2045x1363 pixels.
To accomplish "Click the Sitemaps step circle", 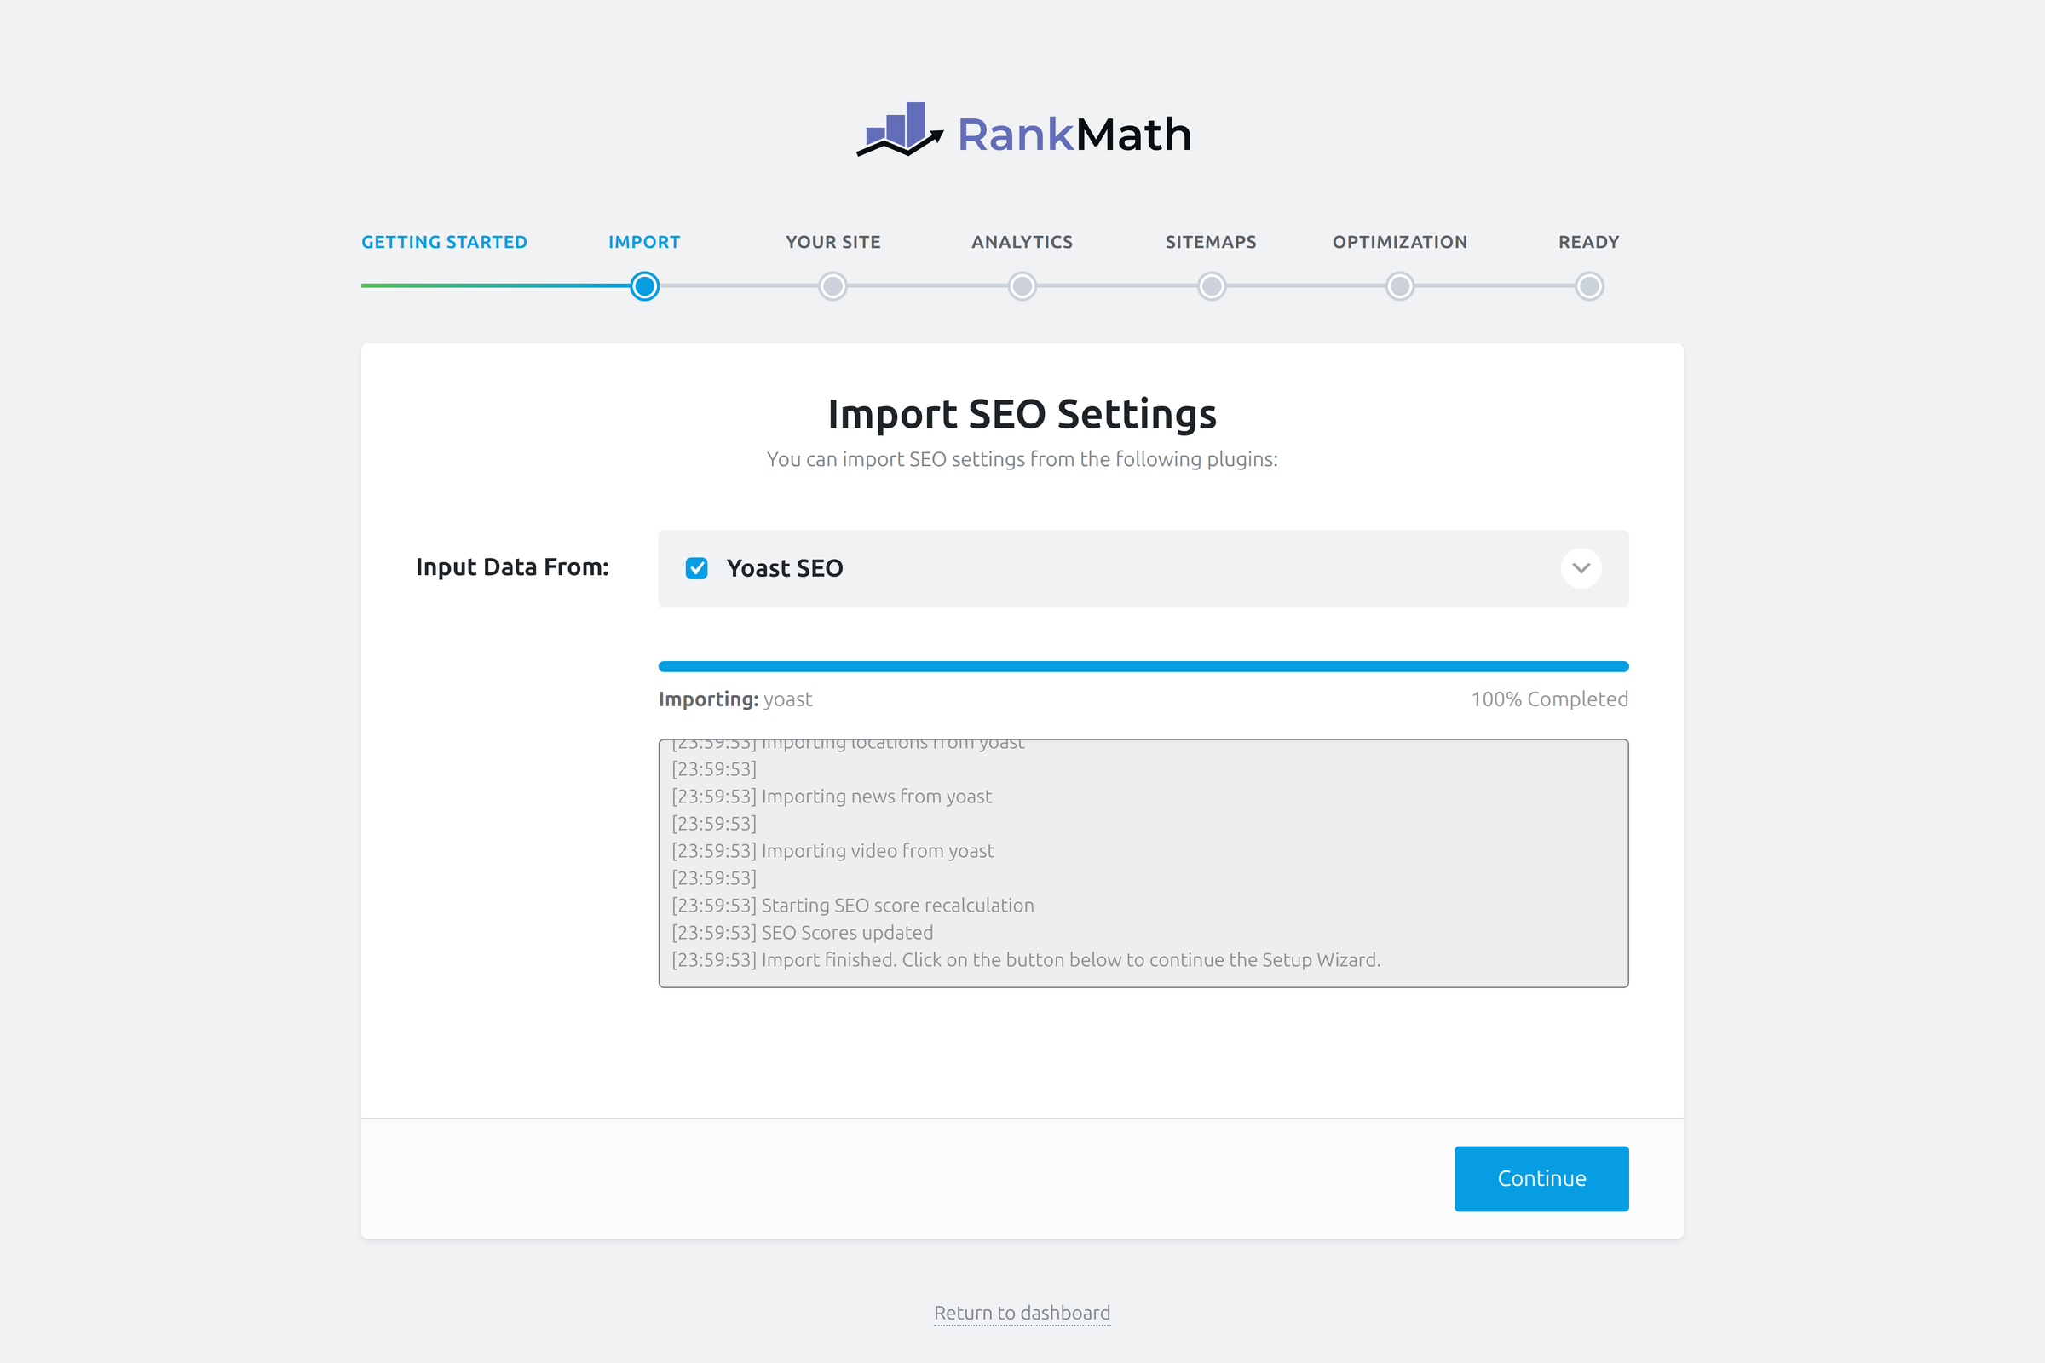I will [1211, 286].
